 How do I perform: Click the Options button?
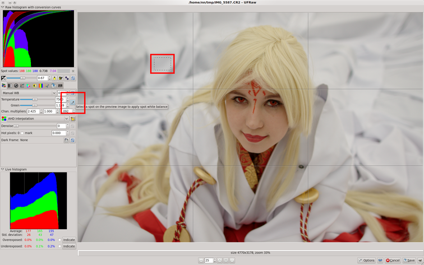pyautogui.click(x=367, y=260)
